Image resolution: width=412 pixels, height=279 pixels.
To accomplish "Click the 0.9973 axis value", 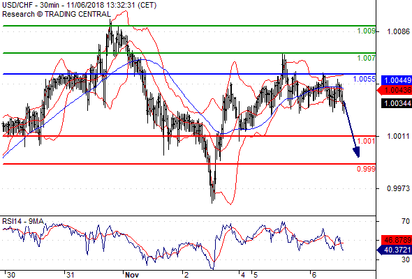I will 398,188.
